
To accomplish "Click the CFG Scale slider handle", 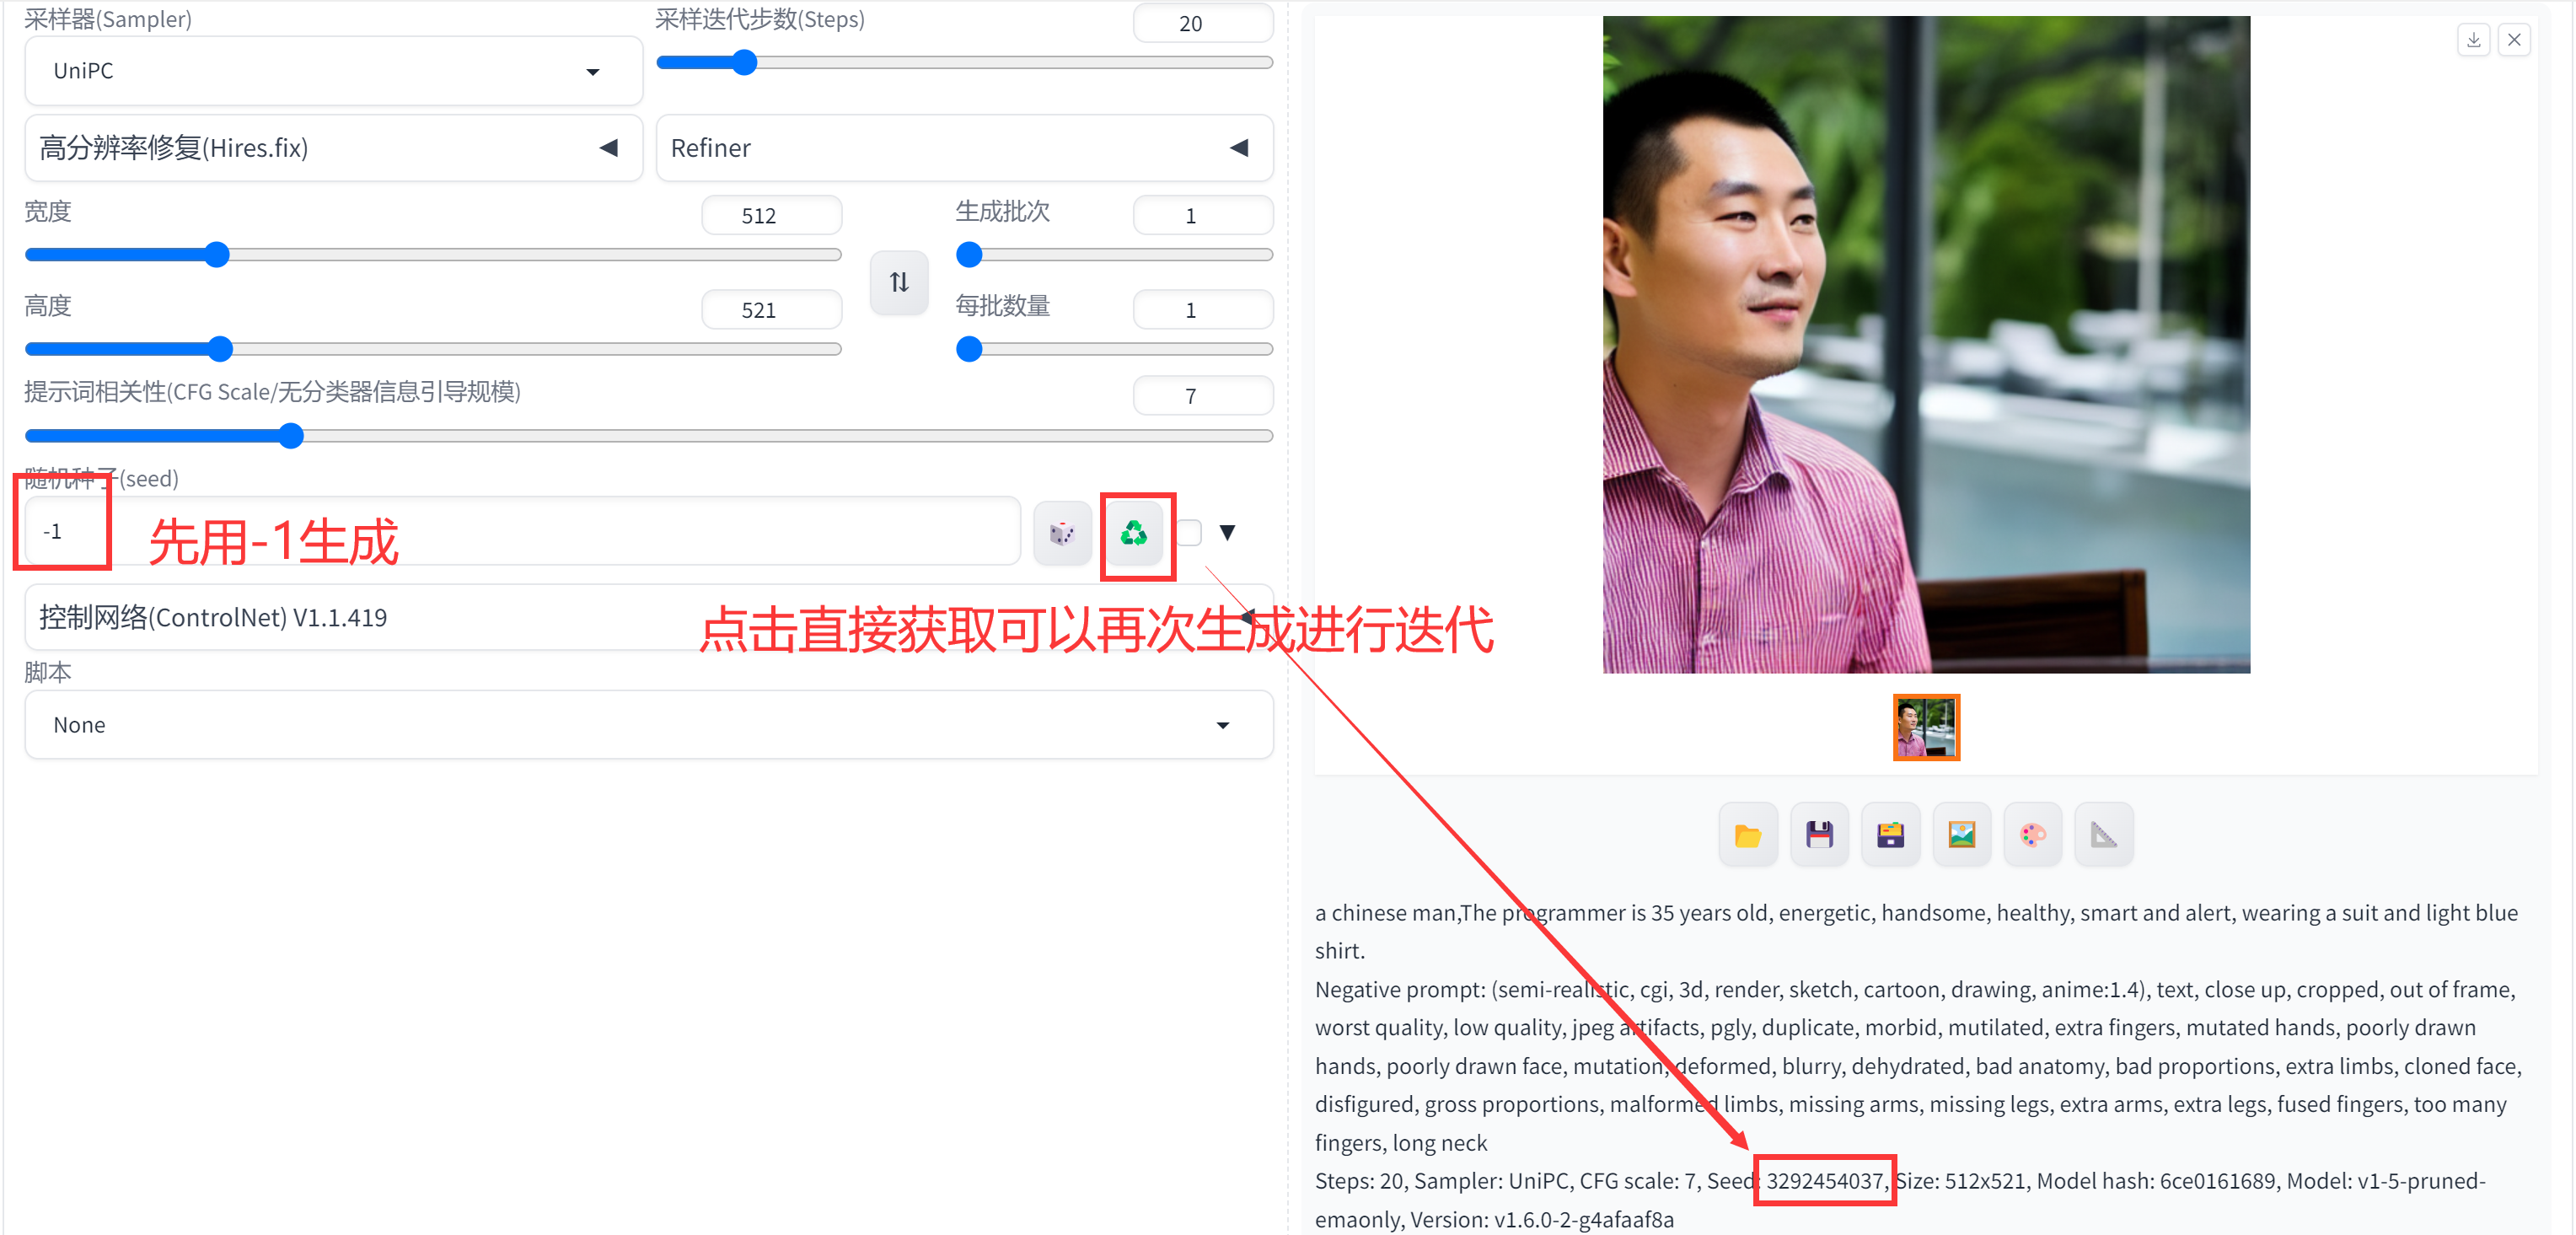I will coord(291,436).
